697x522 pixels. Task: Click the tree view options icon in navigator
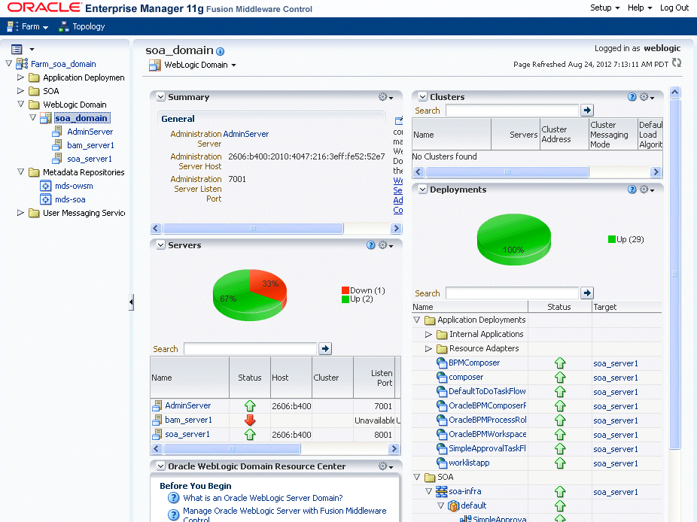coord(17,50)
